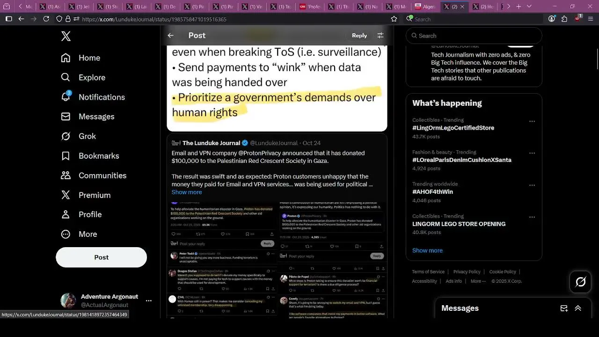599x337 pixels.
Task: Switch to the Algeri tab
Action: [426, 7]
